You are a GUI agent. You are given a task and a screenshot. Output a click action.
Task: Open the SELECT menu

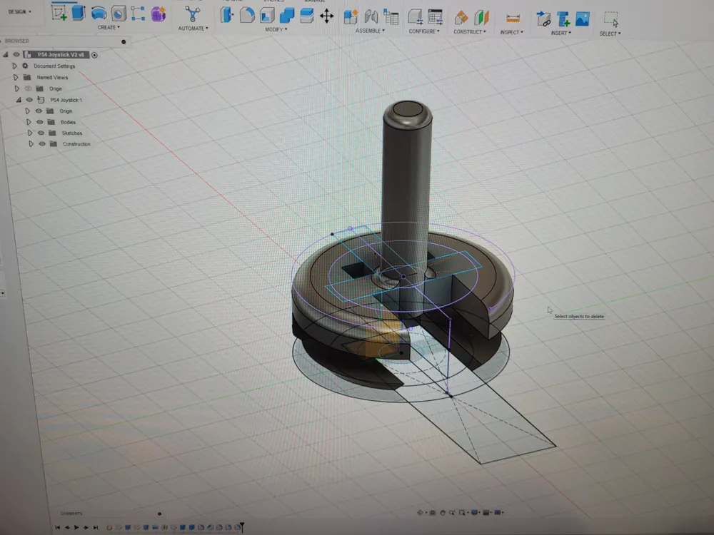[x=610, y=34]
